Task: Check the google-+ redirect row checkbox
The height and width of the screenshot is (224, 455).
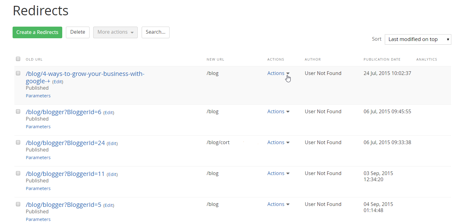Action: coord(18,73)
